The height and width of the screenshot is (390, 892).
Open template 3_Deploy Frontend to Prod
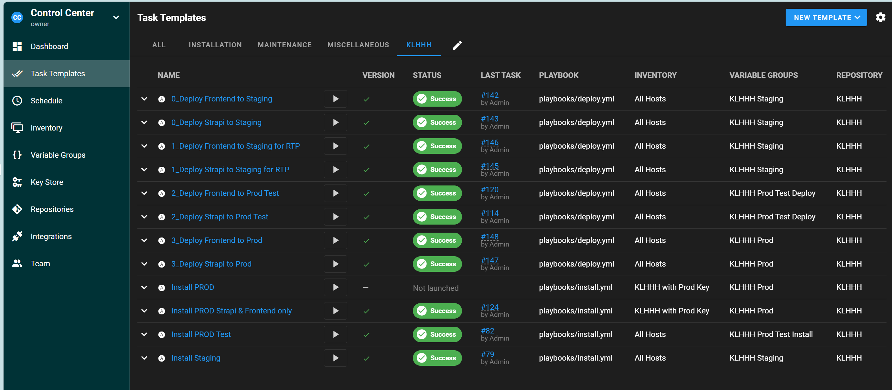point(216,240)
